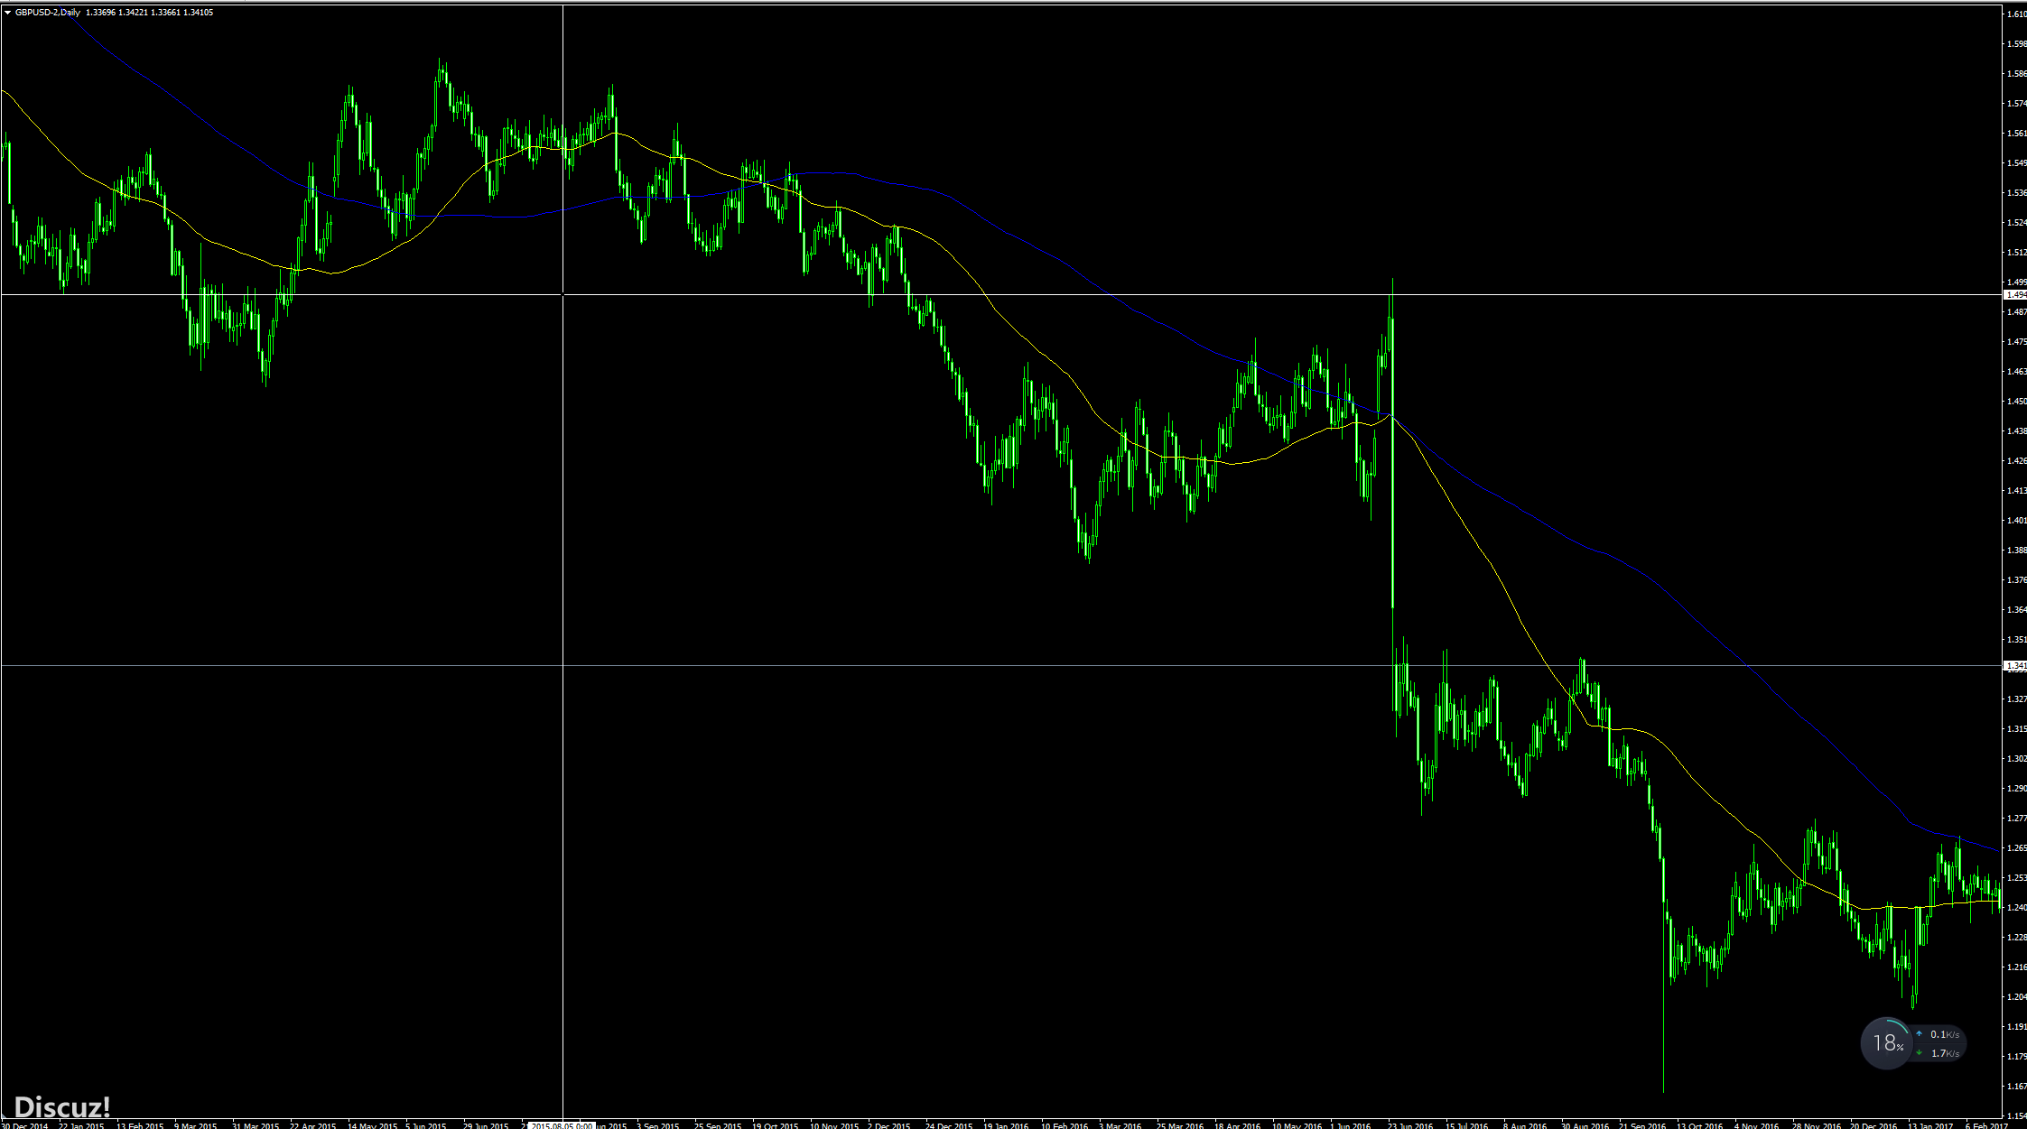The width and height of the screenshot is (2027, 1129).
Task: Click the 13 Oct 2016 date label
Action: pos(1700,1125)
